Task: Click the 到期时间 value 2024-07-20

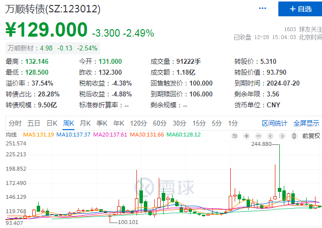Action: [283, 83]
